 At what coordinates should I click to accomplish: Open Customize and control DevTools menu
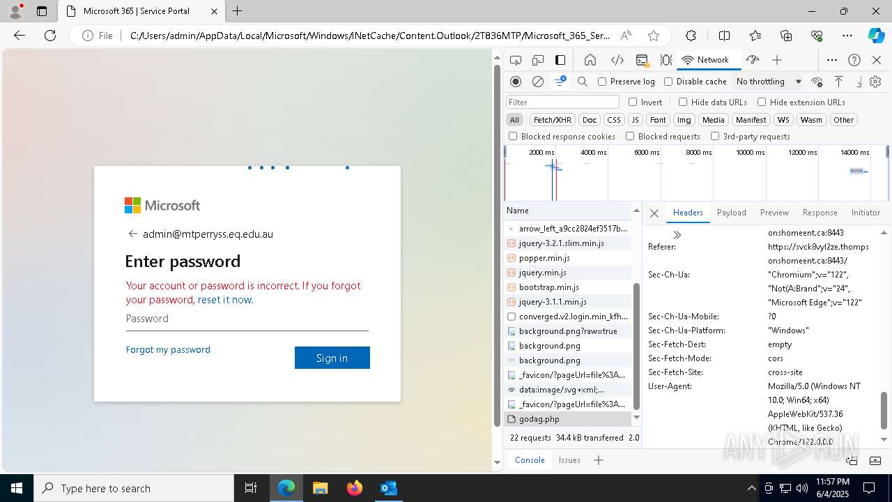pyautogui.click(x=832, y=60)
